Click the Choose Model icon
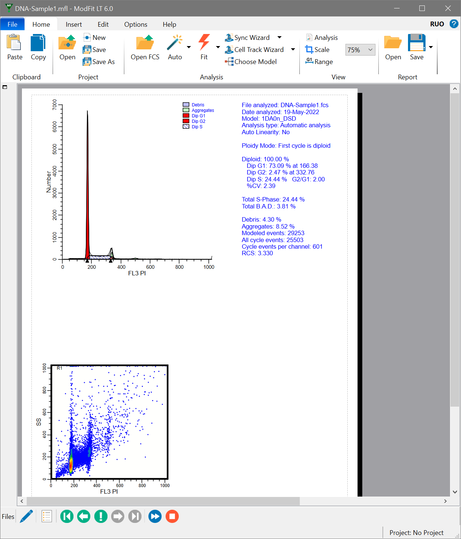This screenshot has width=461, height=539. [229, 62]
